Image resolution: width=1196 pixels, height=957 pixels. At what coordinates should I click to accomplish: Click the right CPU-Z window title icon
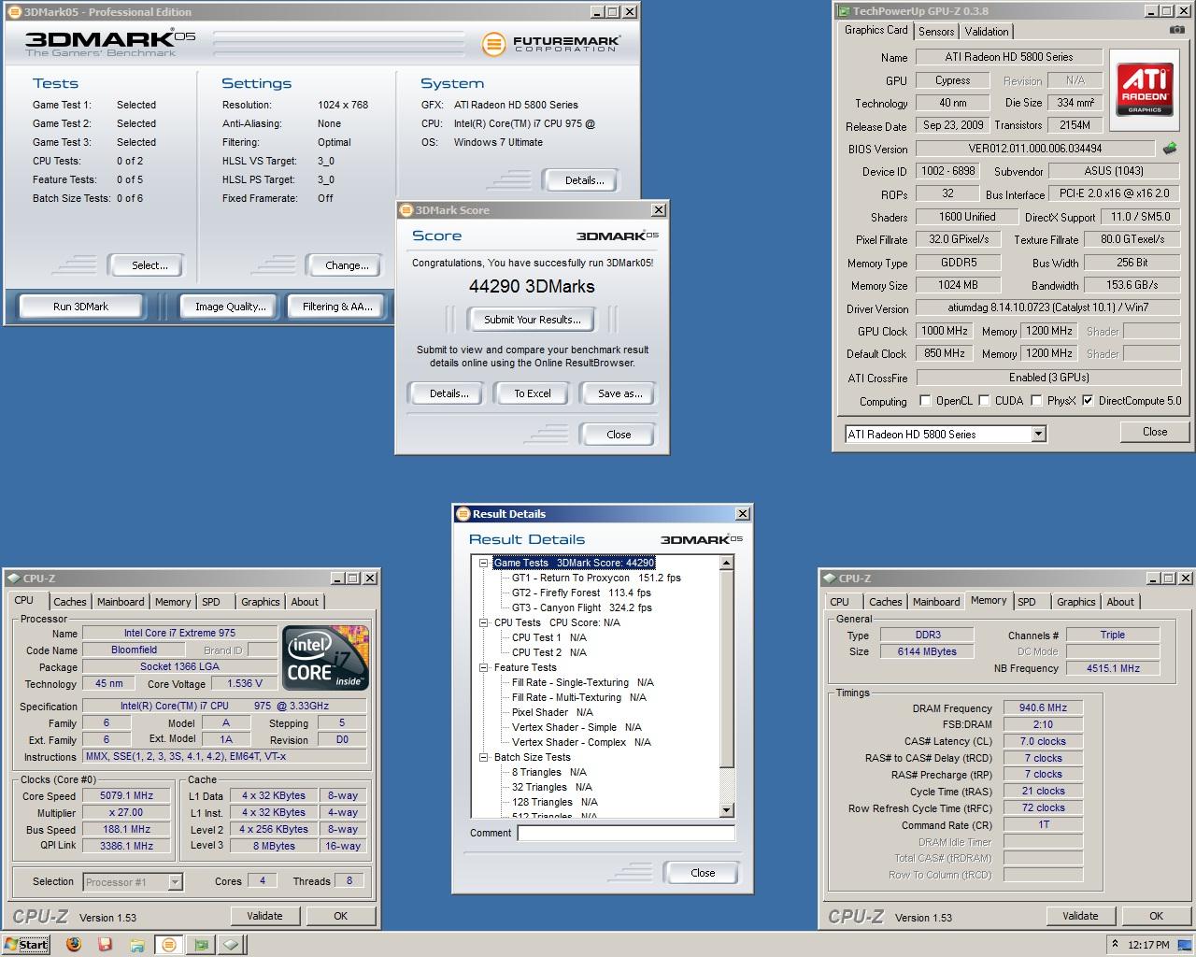pyautogui.click(x=829, y=578)
